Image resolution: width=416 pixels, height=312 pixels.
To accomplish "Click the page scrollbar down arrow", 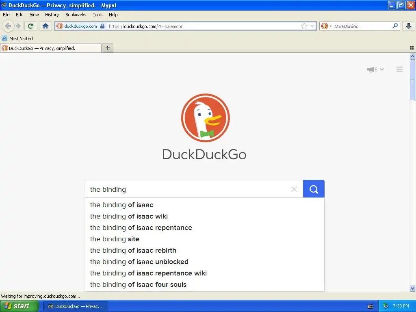I will point(412,288).
